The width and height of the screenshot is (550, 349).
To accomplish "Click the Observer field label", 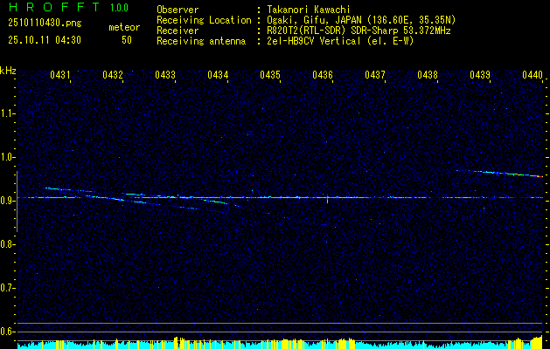I will pyautogui.click(x=178, y=10).
